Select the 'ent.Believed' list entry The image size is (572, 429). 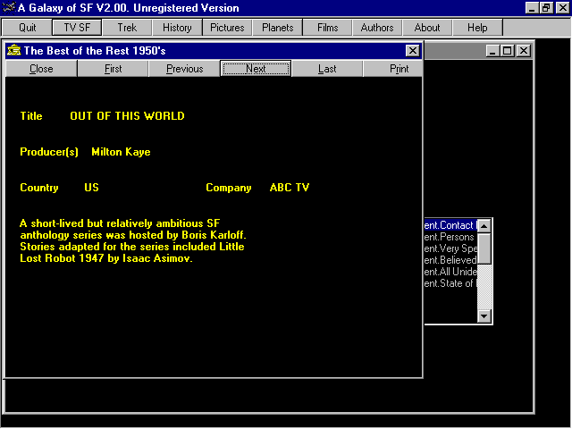pos(450,260)
